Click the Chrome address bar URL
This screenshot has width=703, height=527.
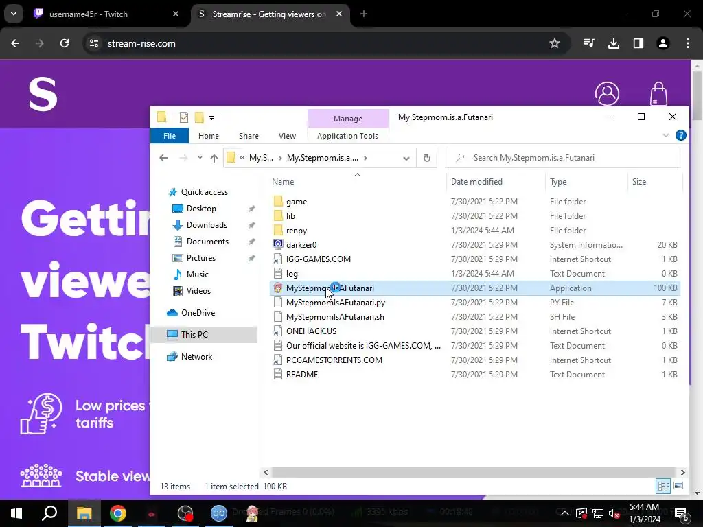coord(141,43)
